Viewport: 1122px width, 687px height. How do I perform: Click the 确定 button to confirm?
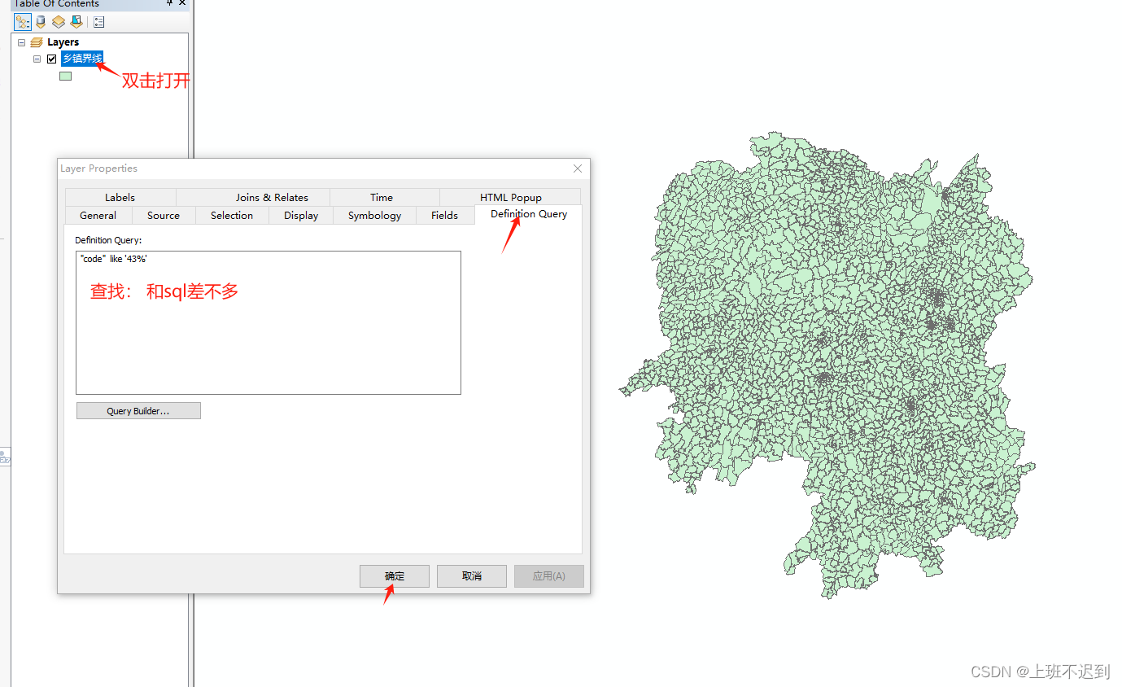394,575
